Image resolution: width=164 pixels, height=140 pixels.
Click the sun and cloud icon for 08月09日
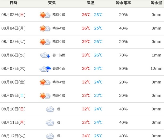45,96
